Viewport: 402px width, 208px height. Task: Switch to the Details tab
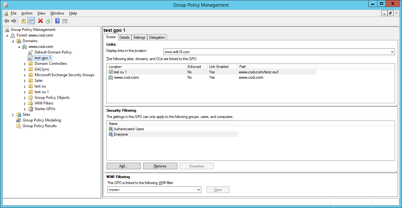coord(125,37)
